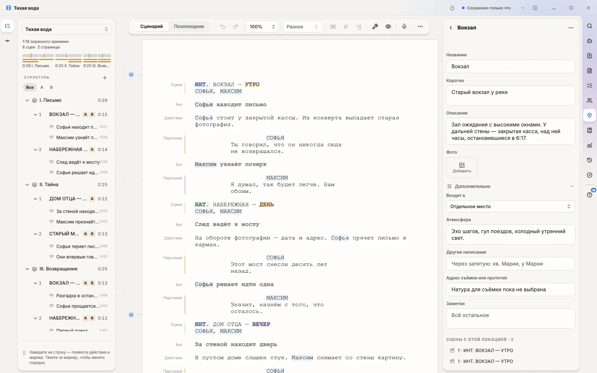This screenshot has width=597, height=373.
Task: Toggle the eye preview icon
Action: 388,26
